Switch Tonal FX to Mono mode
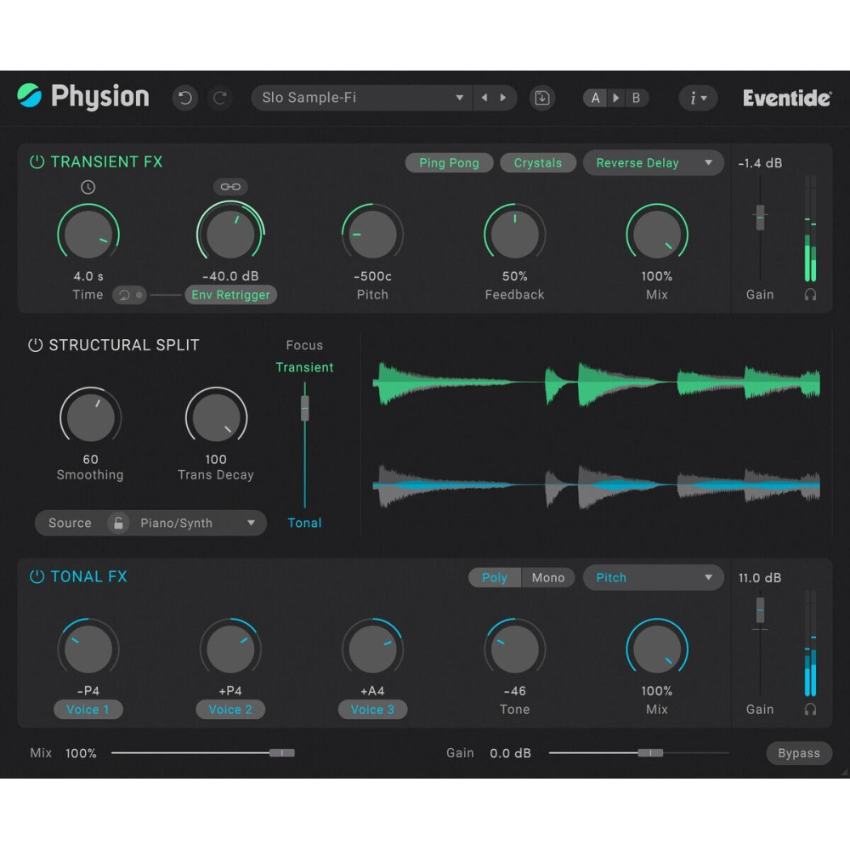Screen dimensions: 850x850 [x=547, y=577]
